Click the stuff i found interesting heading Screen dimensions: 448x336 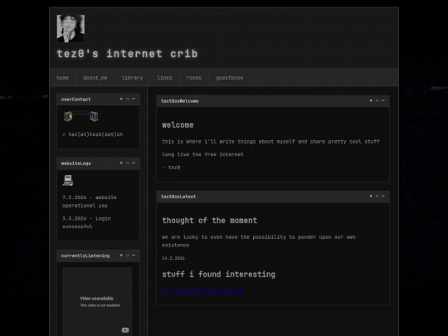pyautogui.click(x=218, y=275)
